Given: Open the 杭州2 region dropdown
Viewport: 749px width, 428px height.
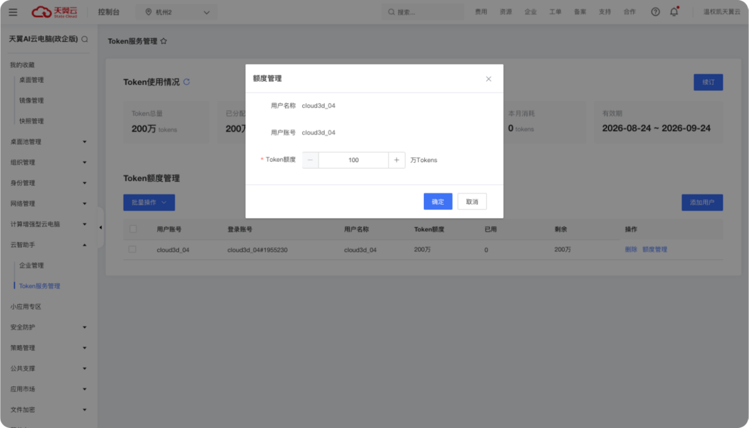Looking at the screenshot, I should point(176,12).
